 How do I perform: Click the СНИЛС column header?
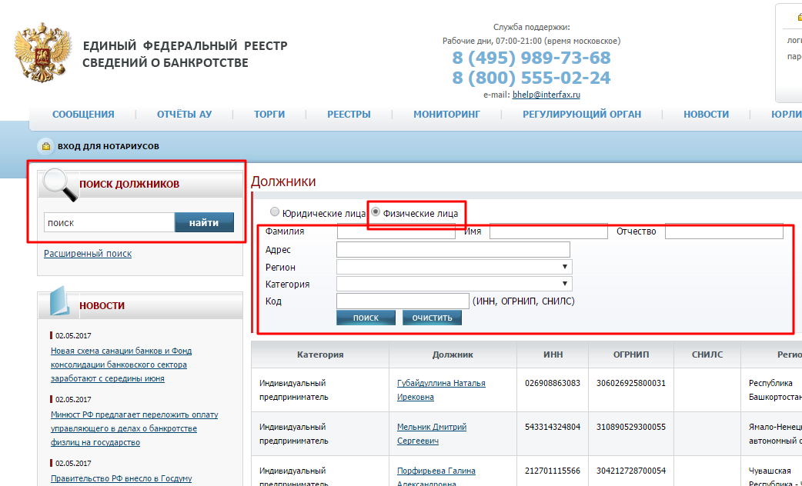point(707,355)
